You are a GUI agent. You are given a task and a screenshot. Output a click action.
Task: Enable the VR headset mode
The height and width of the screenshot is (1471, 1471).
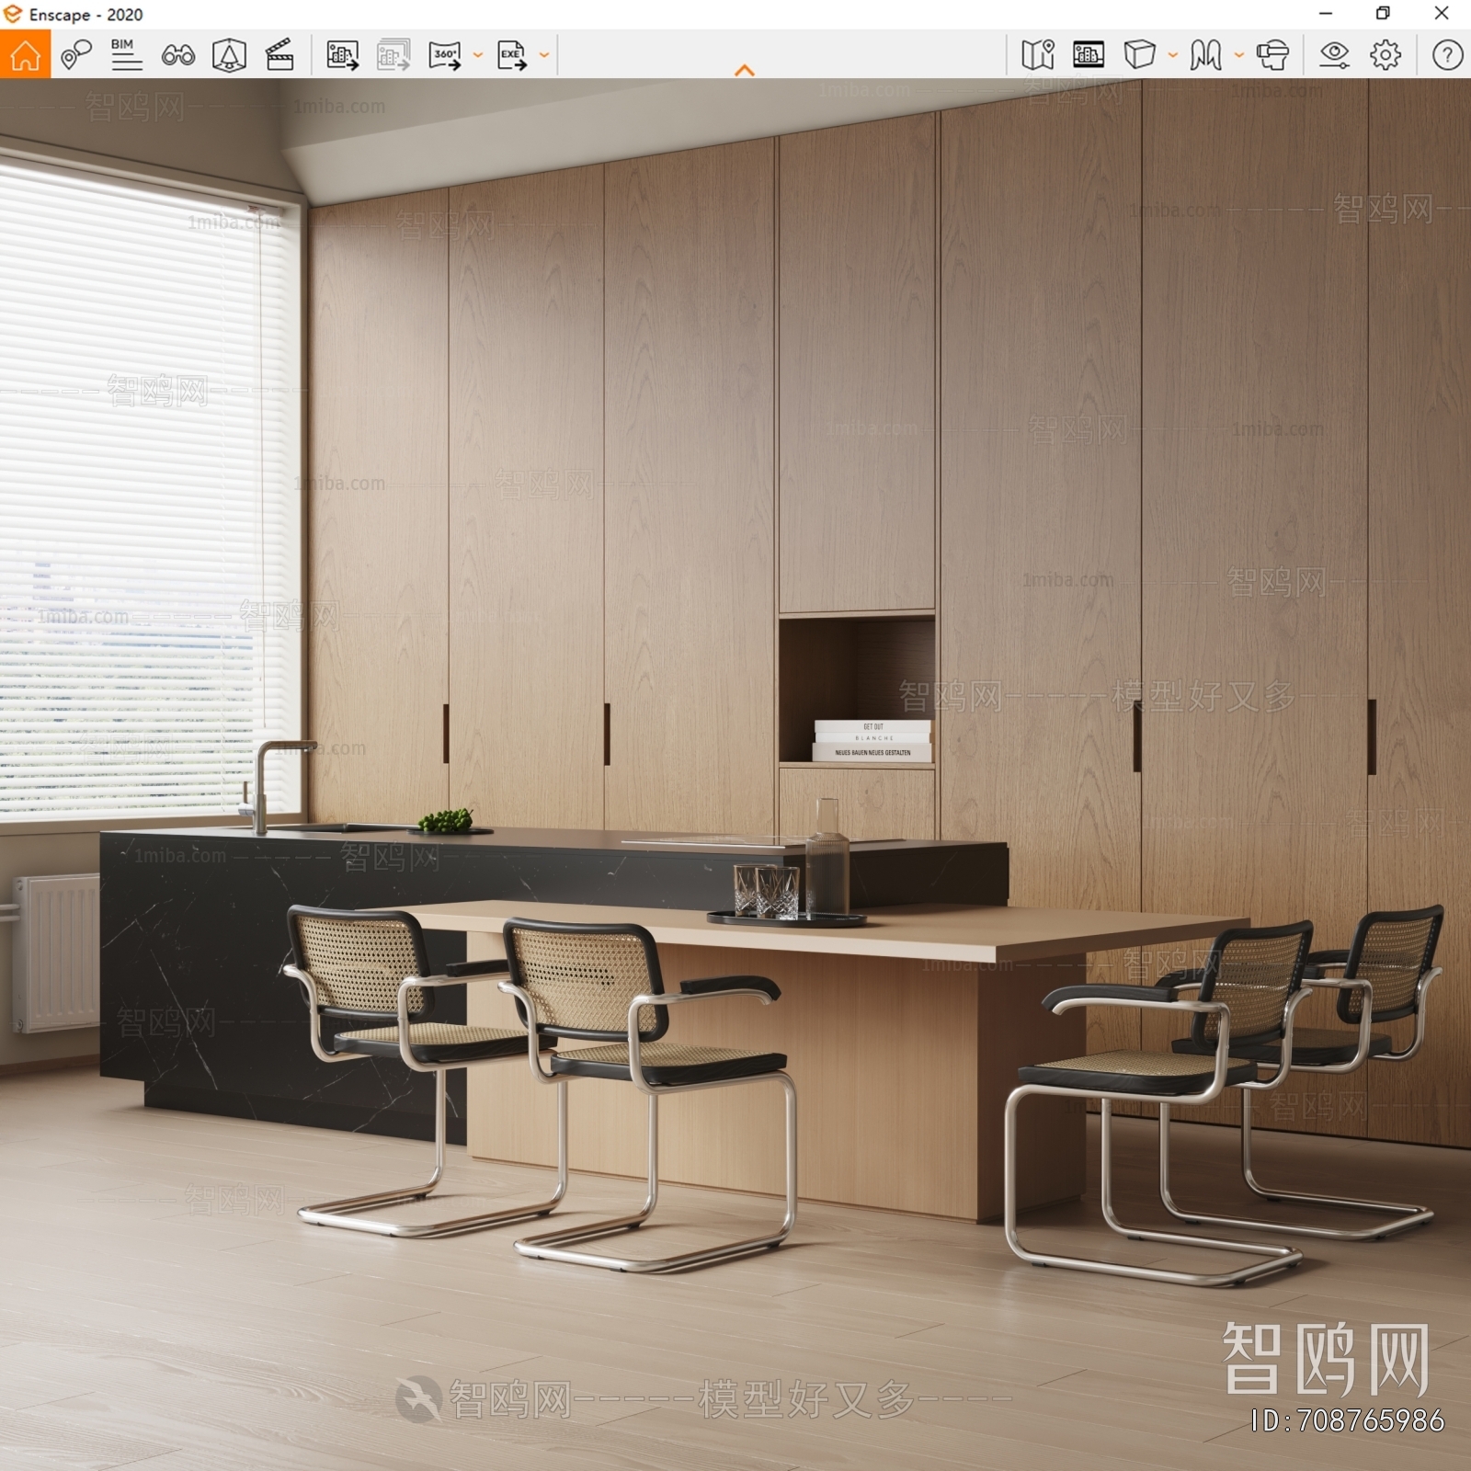pos(1272,55)
